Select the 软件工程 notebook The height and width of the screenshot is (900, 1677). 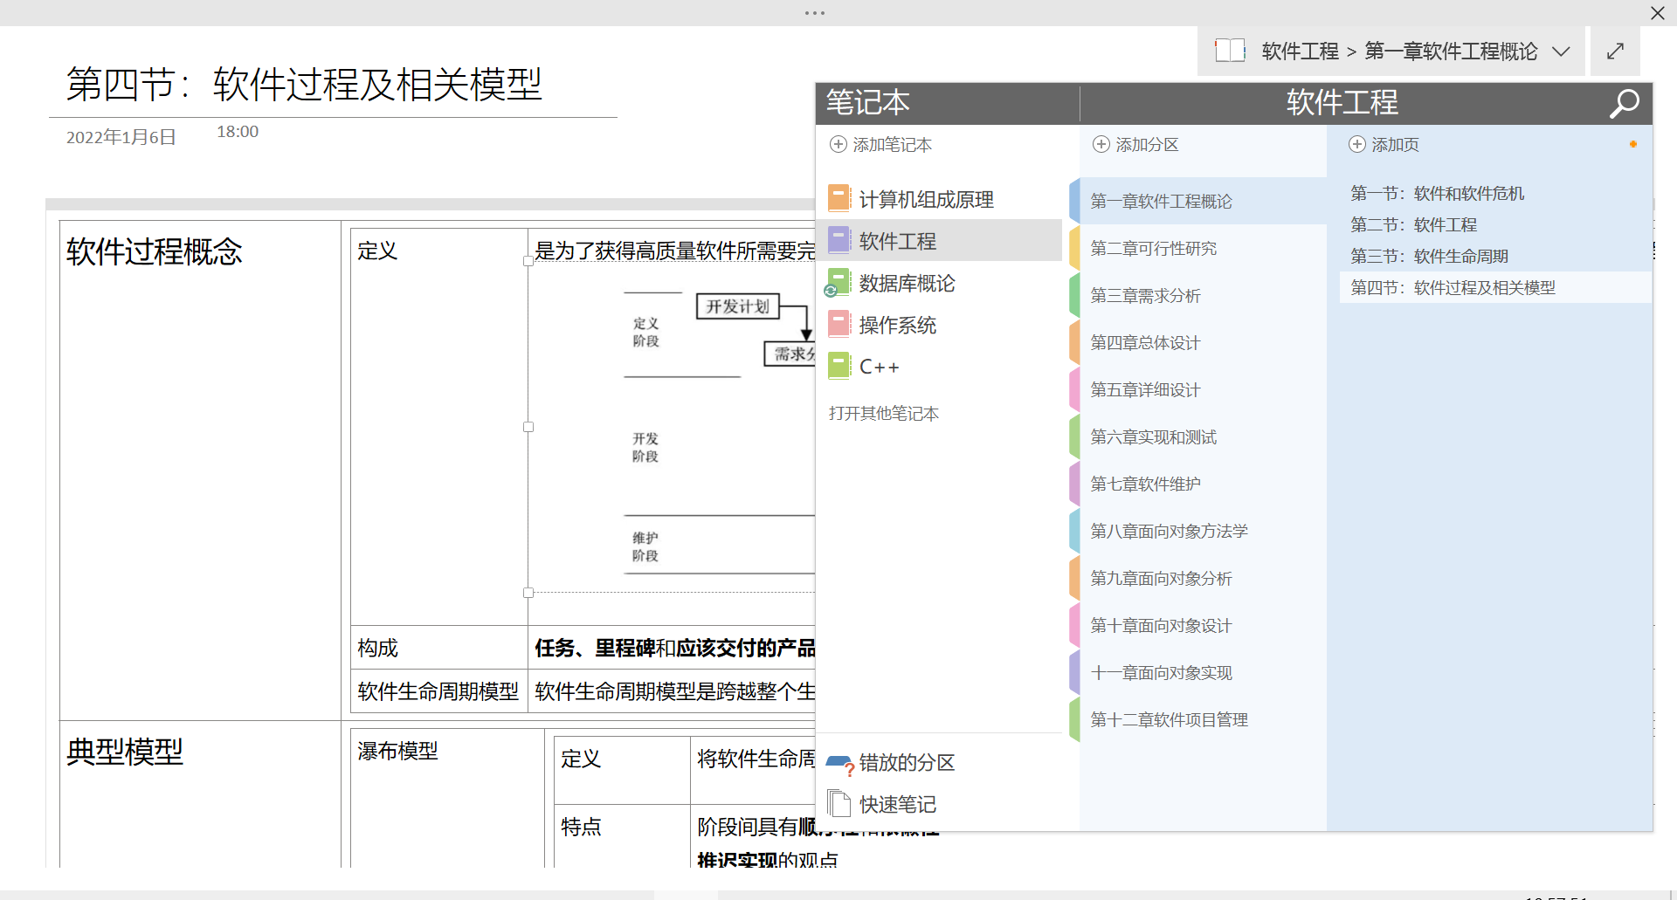898,241
